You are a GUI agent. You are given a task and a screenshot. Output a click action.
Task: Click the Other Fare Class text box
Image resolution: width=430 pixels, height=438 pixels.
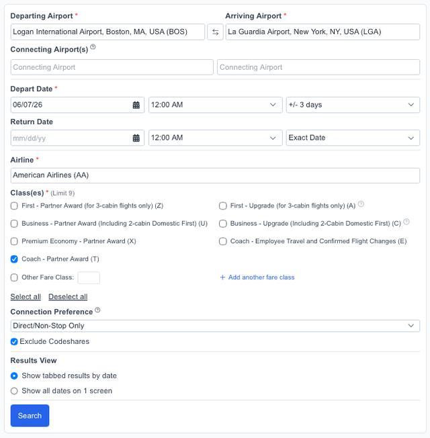tap(89, 277)
